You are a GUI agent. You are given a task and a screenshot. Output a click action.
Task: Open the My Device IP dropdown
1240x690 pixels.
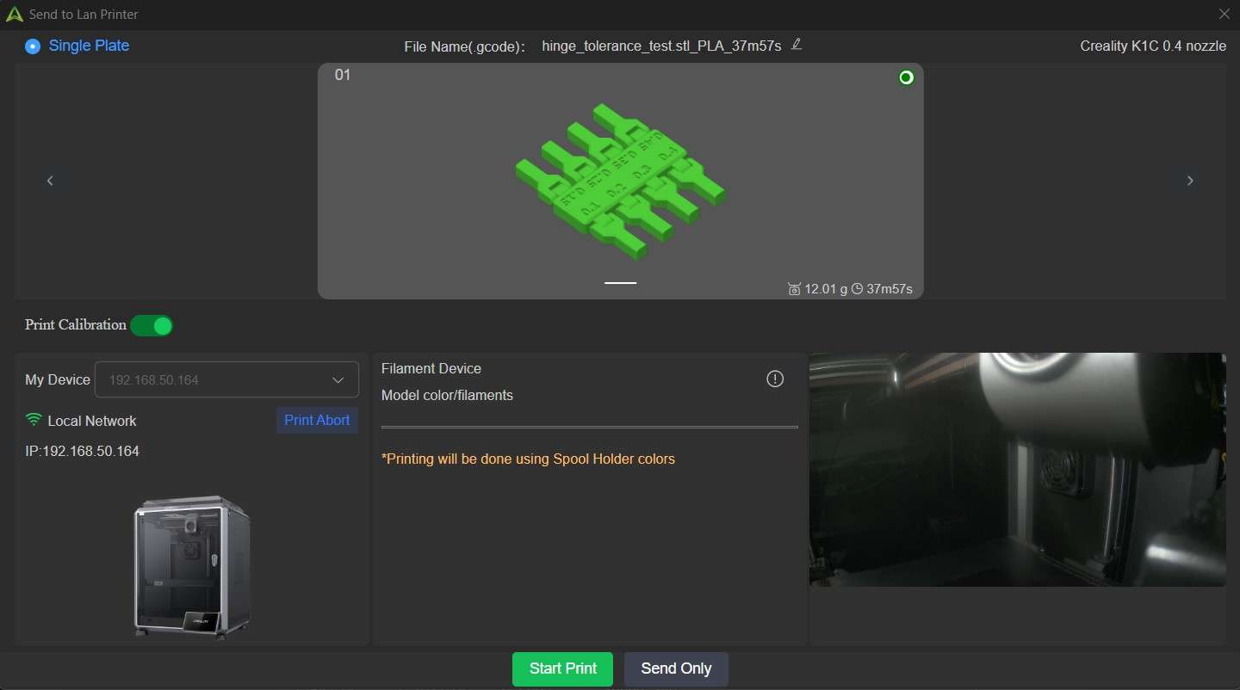226,379
